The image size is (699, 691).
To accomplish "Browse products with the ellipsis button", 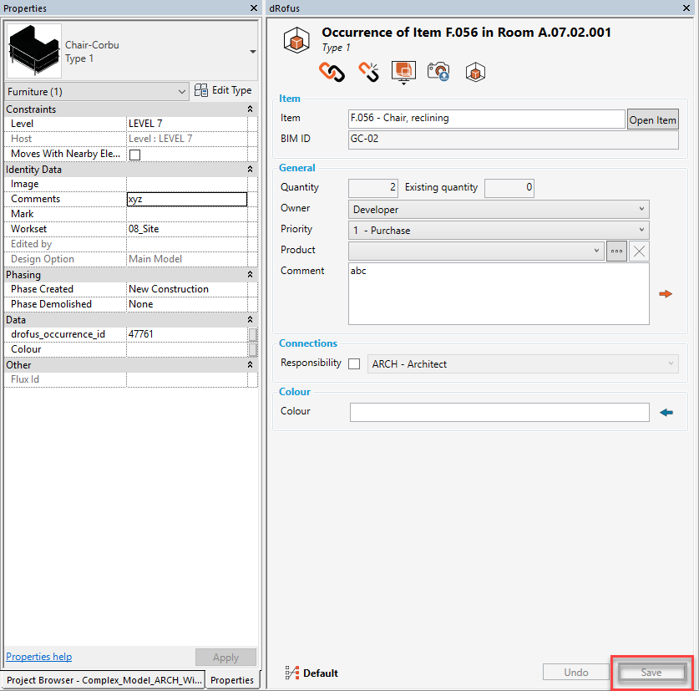I will tap(617, 251).
